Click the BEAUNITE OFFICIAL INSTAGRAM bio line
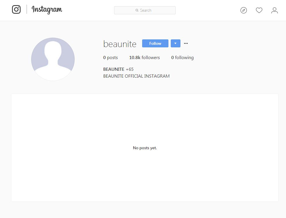Viewport: 286px width, 218px height. tap(136, 76)
